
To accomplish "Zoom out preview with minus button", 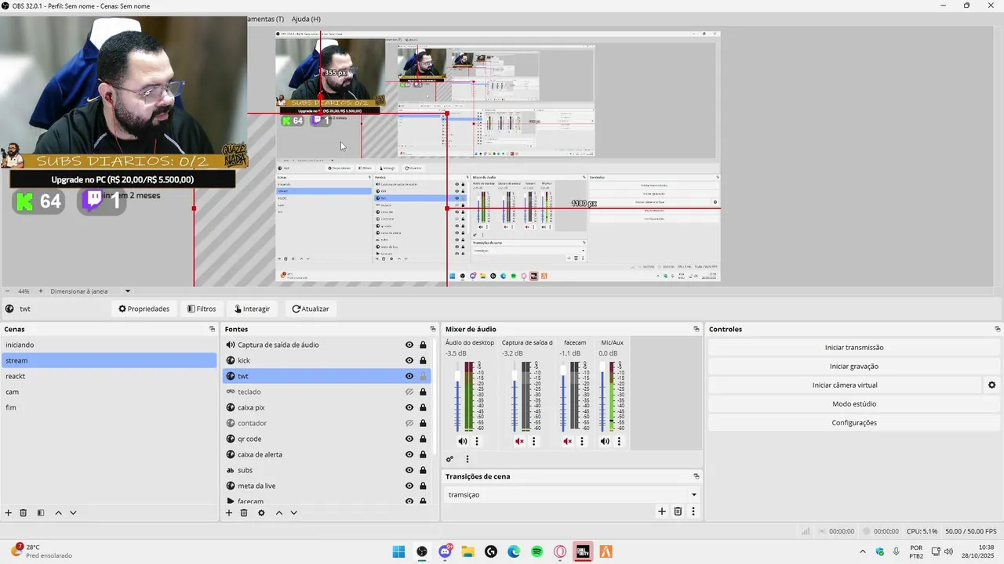I will pos(6,291).
